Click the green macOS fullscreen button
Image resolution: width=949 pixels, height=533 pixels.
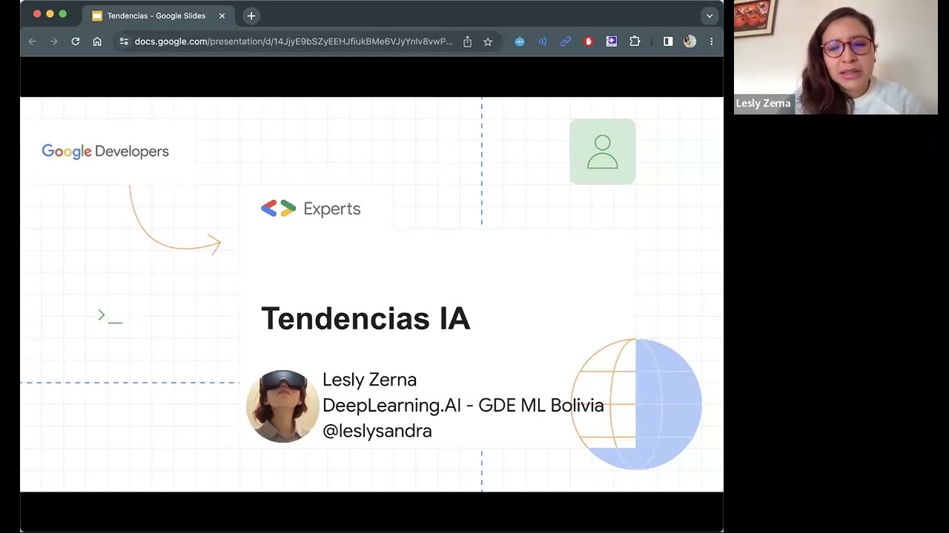pyautogui.click(x=62, y=14)
